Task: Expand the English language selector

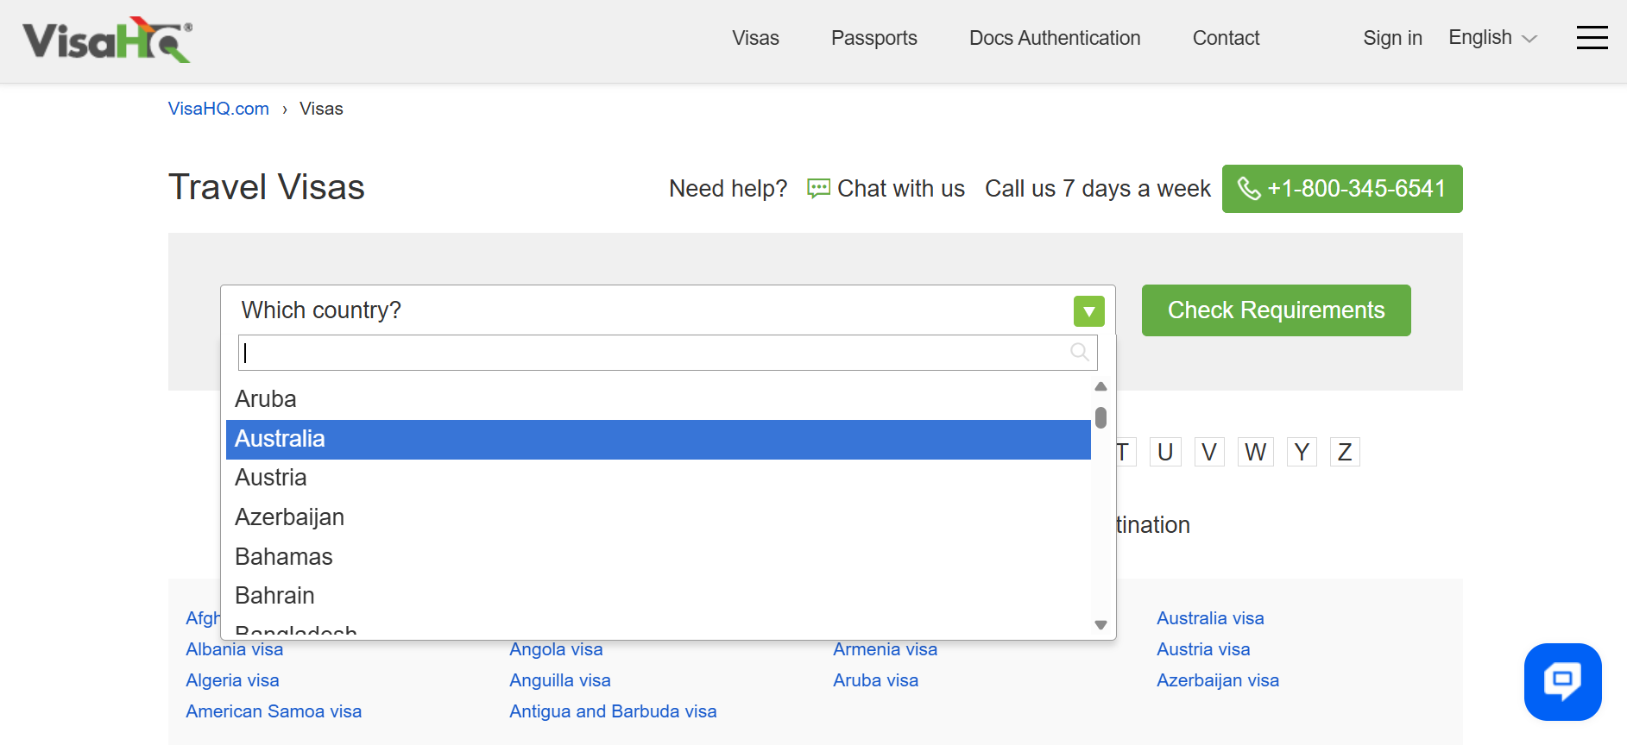Action: click(x=1492, y=38)
